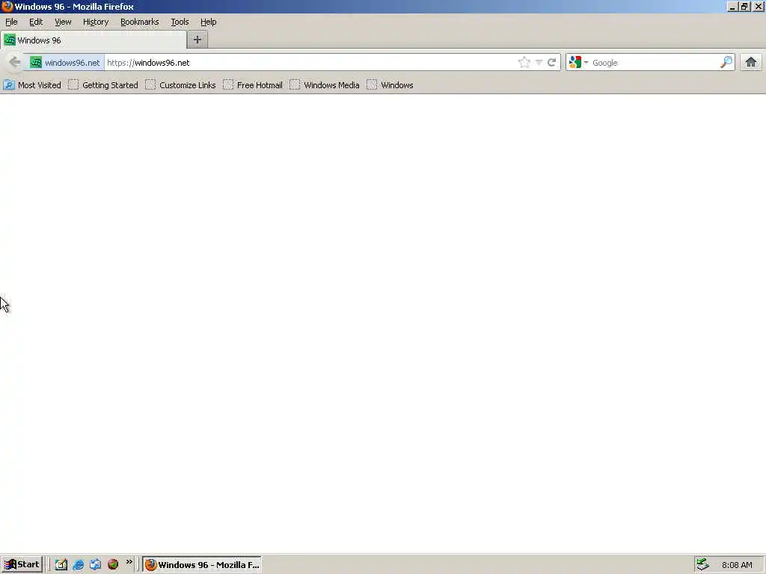This screenshot has height=574, width=766.
Task: Click the red globe quick launch icon
Action: pyautogui.click(x=113, y=565)
